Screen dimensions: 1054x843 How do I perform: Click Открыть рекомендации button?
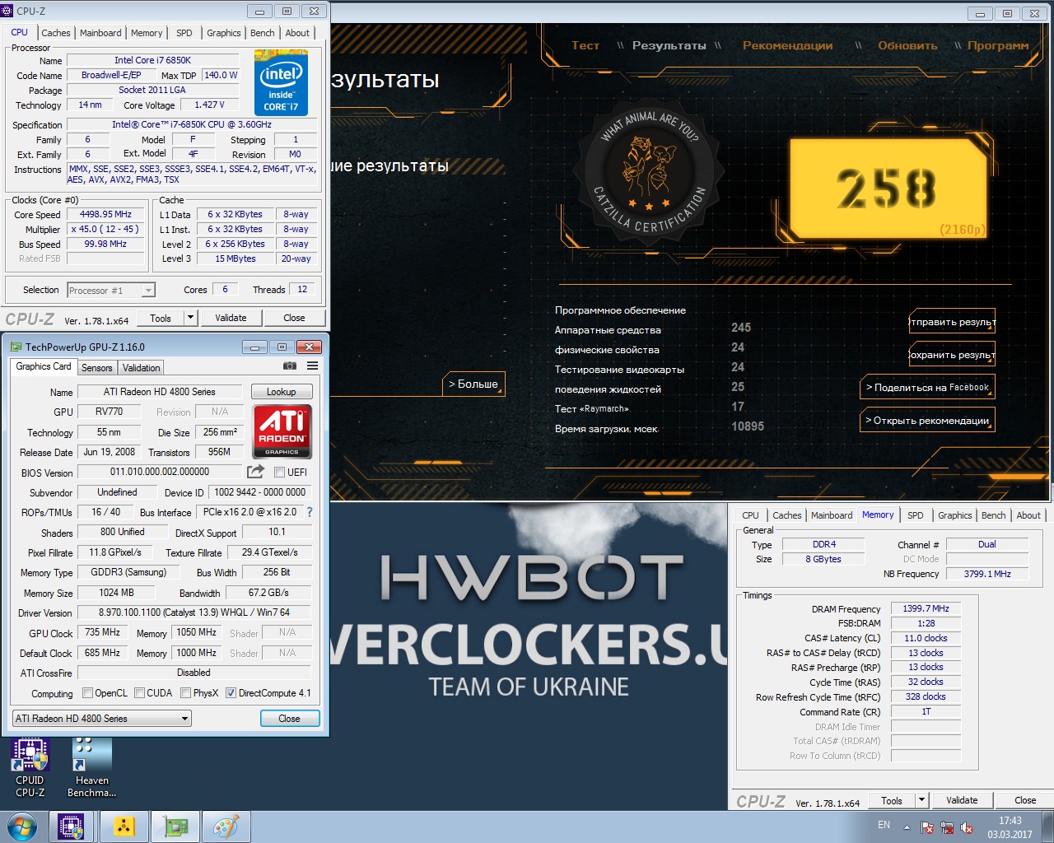click(926, 420)
